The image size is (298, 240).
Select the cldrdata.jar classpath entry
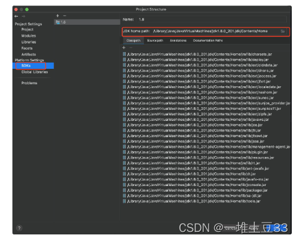[200, 65]
